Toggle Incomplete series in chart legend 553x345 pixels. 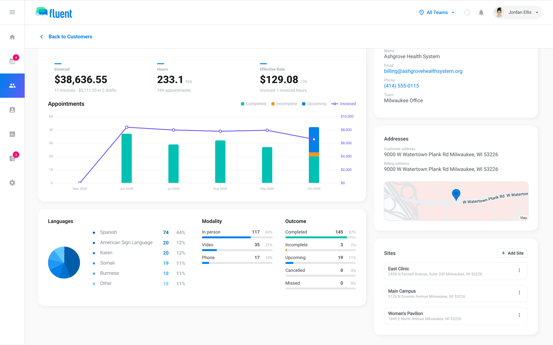[284, 104]
